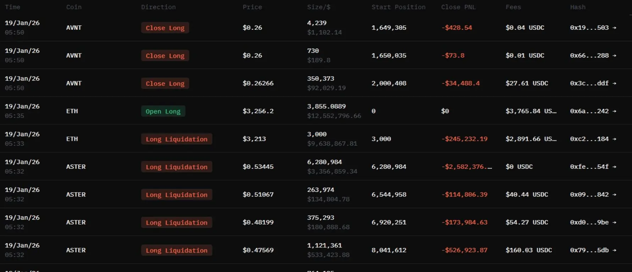Screen dimensions: 632x272
Task: Open transaction hash link 0x3c...ddf
Action: 589,83
